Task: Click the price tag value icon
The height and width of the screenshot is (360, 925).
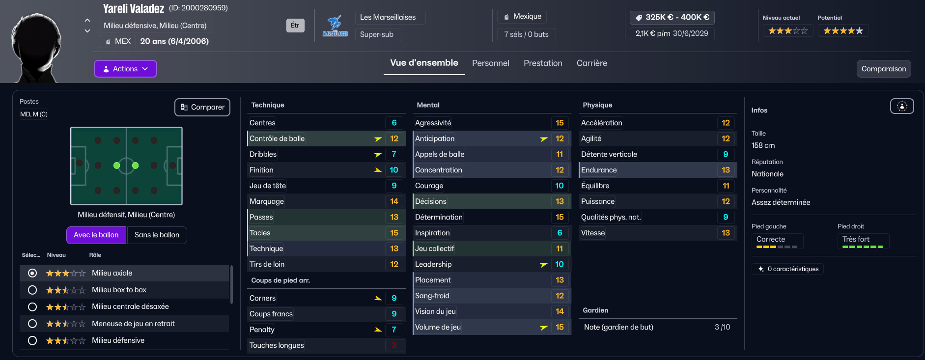Action: [x=639, y=18]
